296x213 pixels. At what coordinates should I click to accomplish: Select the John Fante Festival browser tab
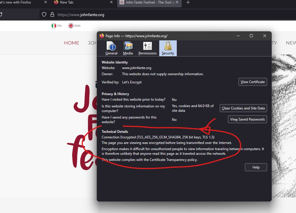tap(149, 3)
